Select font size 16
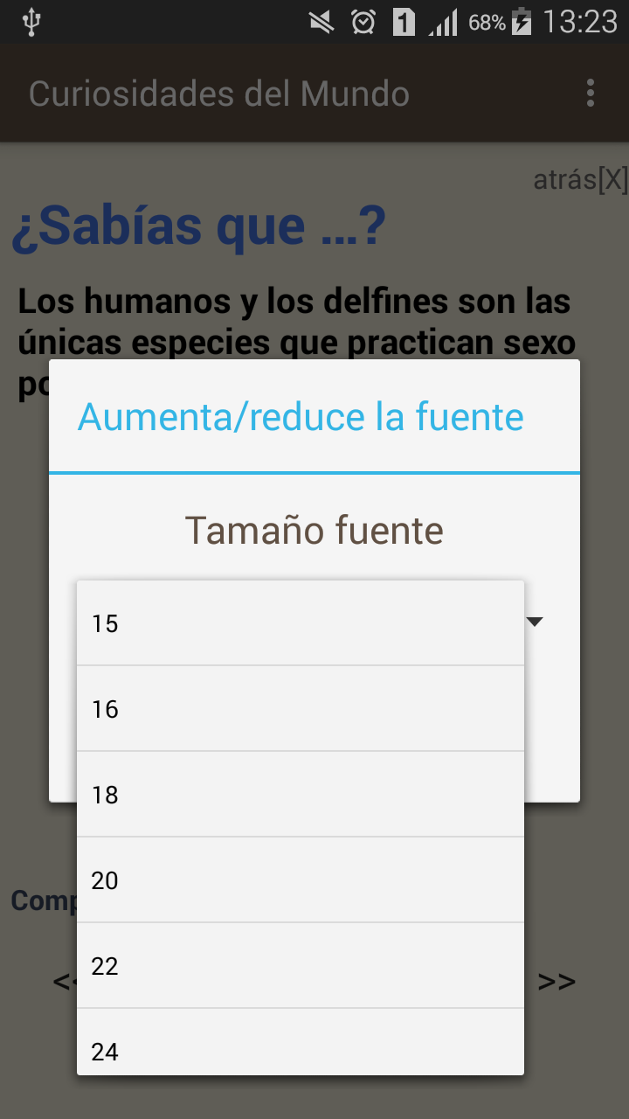Viewport: 629px width, 1119px height. [x=301, y=709]
